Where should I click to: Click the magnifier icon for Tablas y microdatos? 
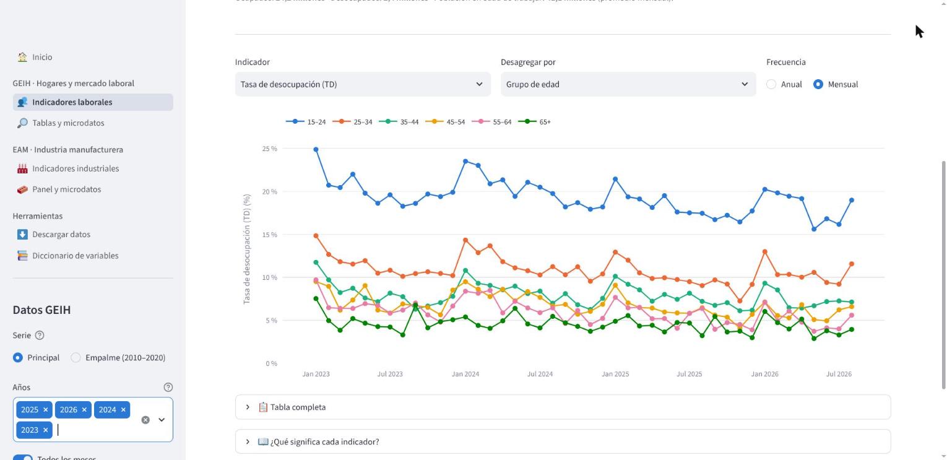coord(22,123)
